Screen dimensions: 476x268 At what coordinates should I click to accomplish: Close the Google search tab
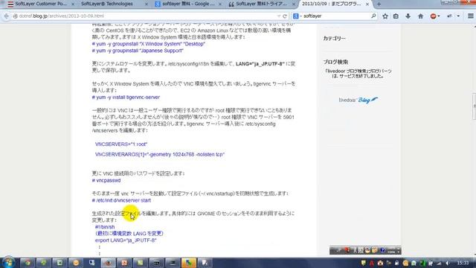tap(220, 4)
